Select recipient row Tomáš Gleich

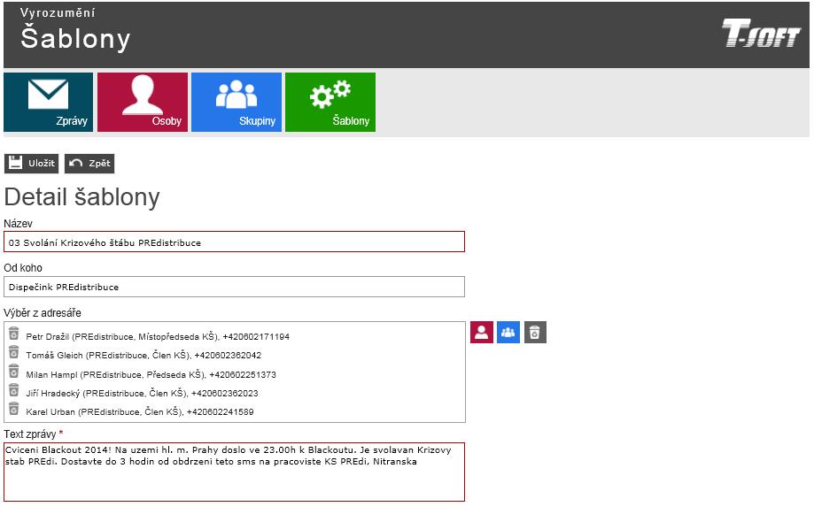(143, 356)
